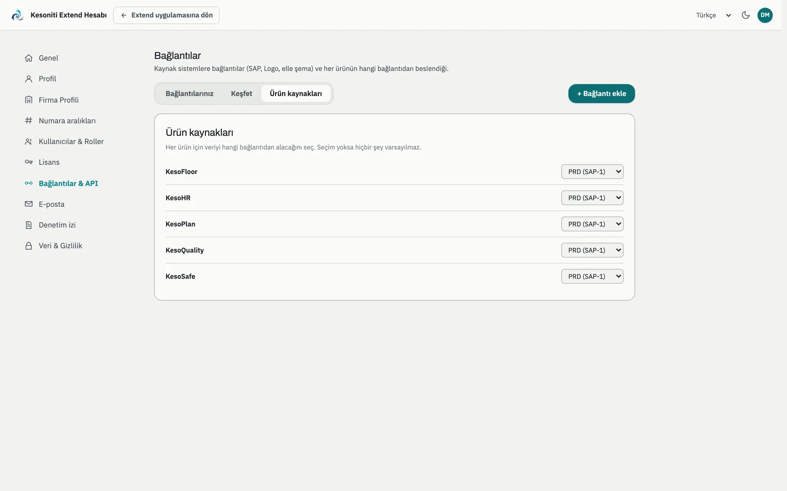The height and width of the screenshot is (491, 787).
Task: Click the lock icon beside Veri & Gizlilik
Action: coord(29,246)
